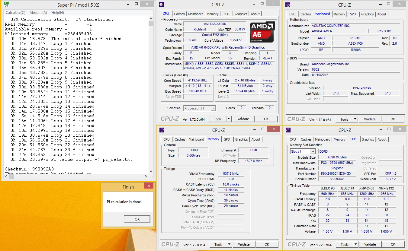Click the multiplier value x 41.0 (18 - 41)
Screen dimensions: 408x251
click(198, 86)
